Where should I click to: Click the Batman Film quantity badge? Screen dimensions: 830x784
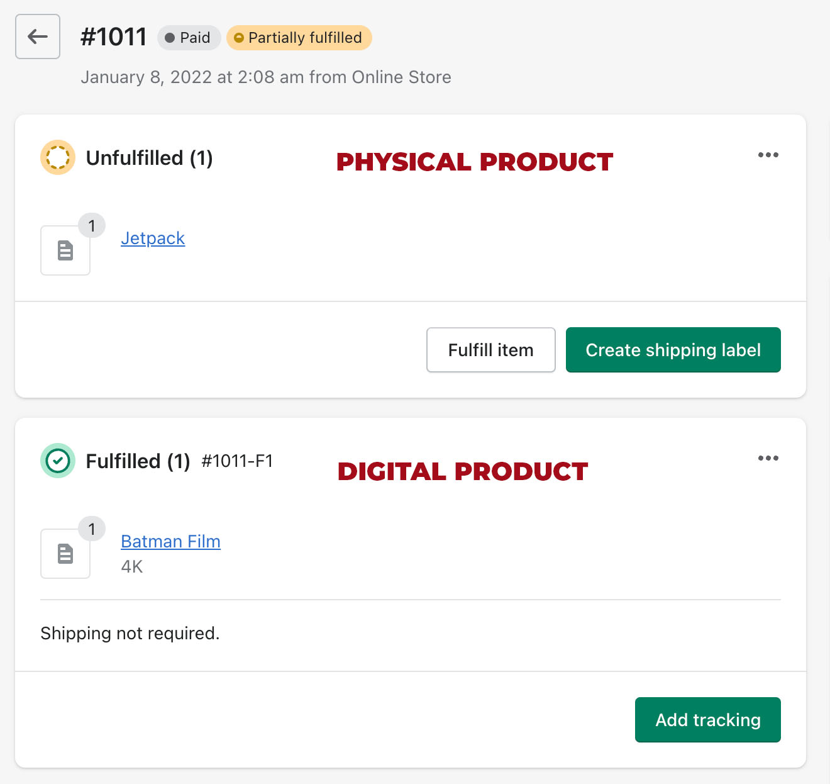point(92,529)
